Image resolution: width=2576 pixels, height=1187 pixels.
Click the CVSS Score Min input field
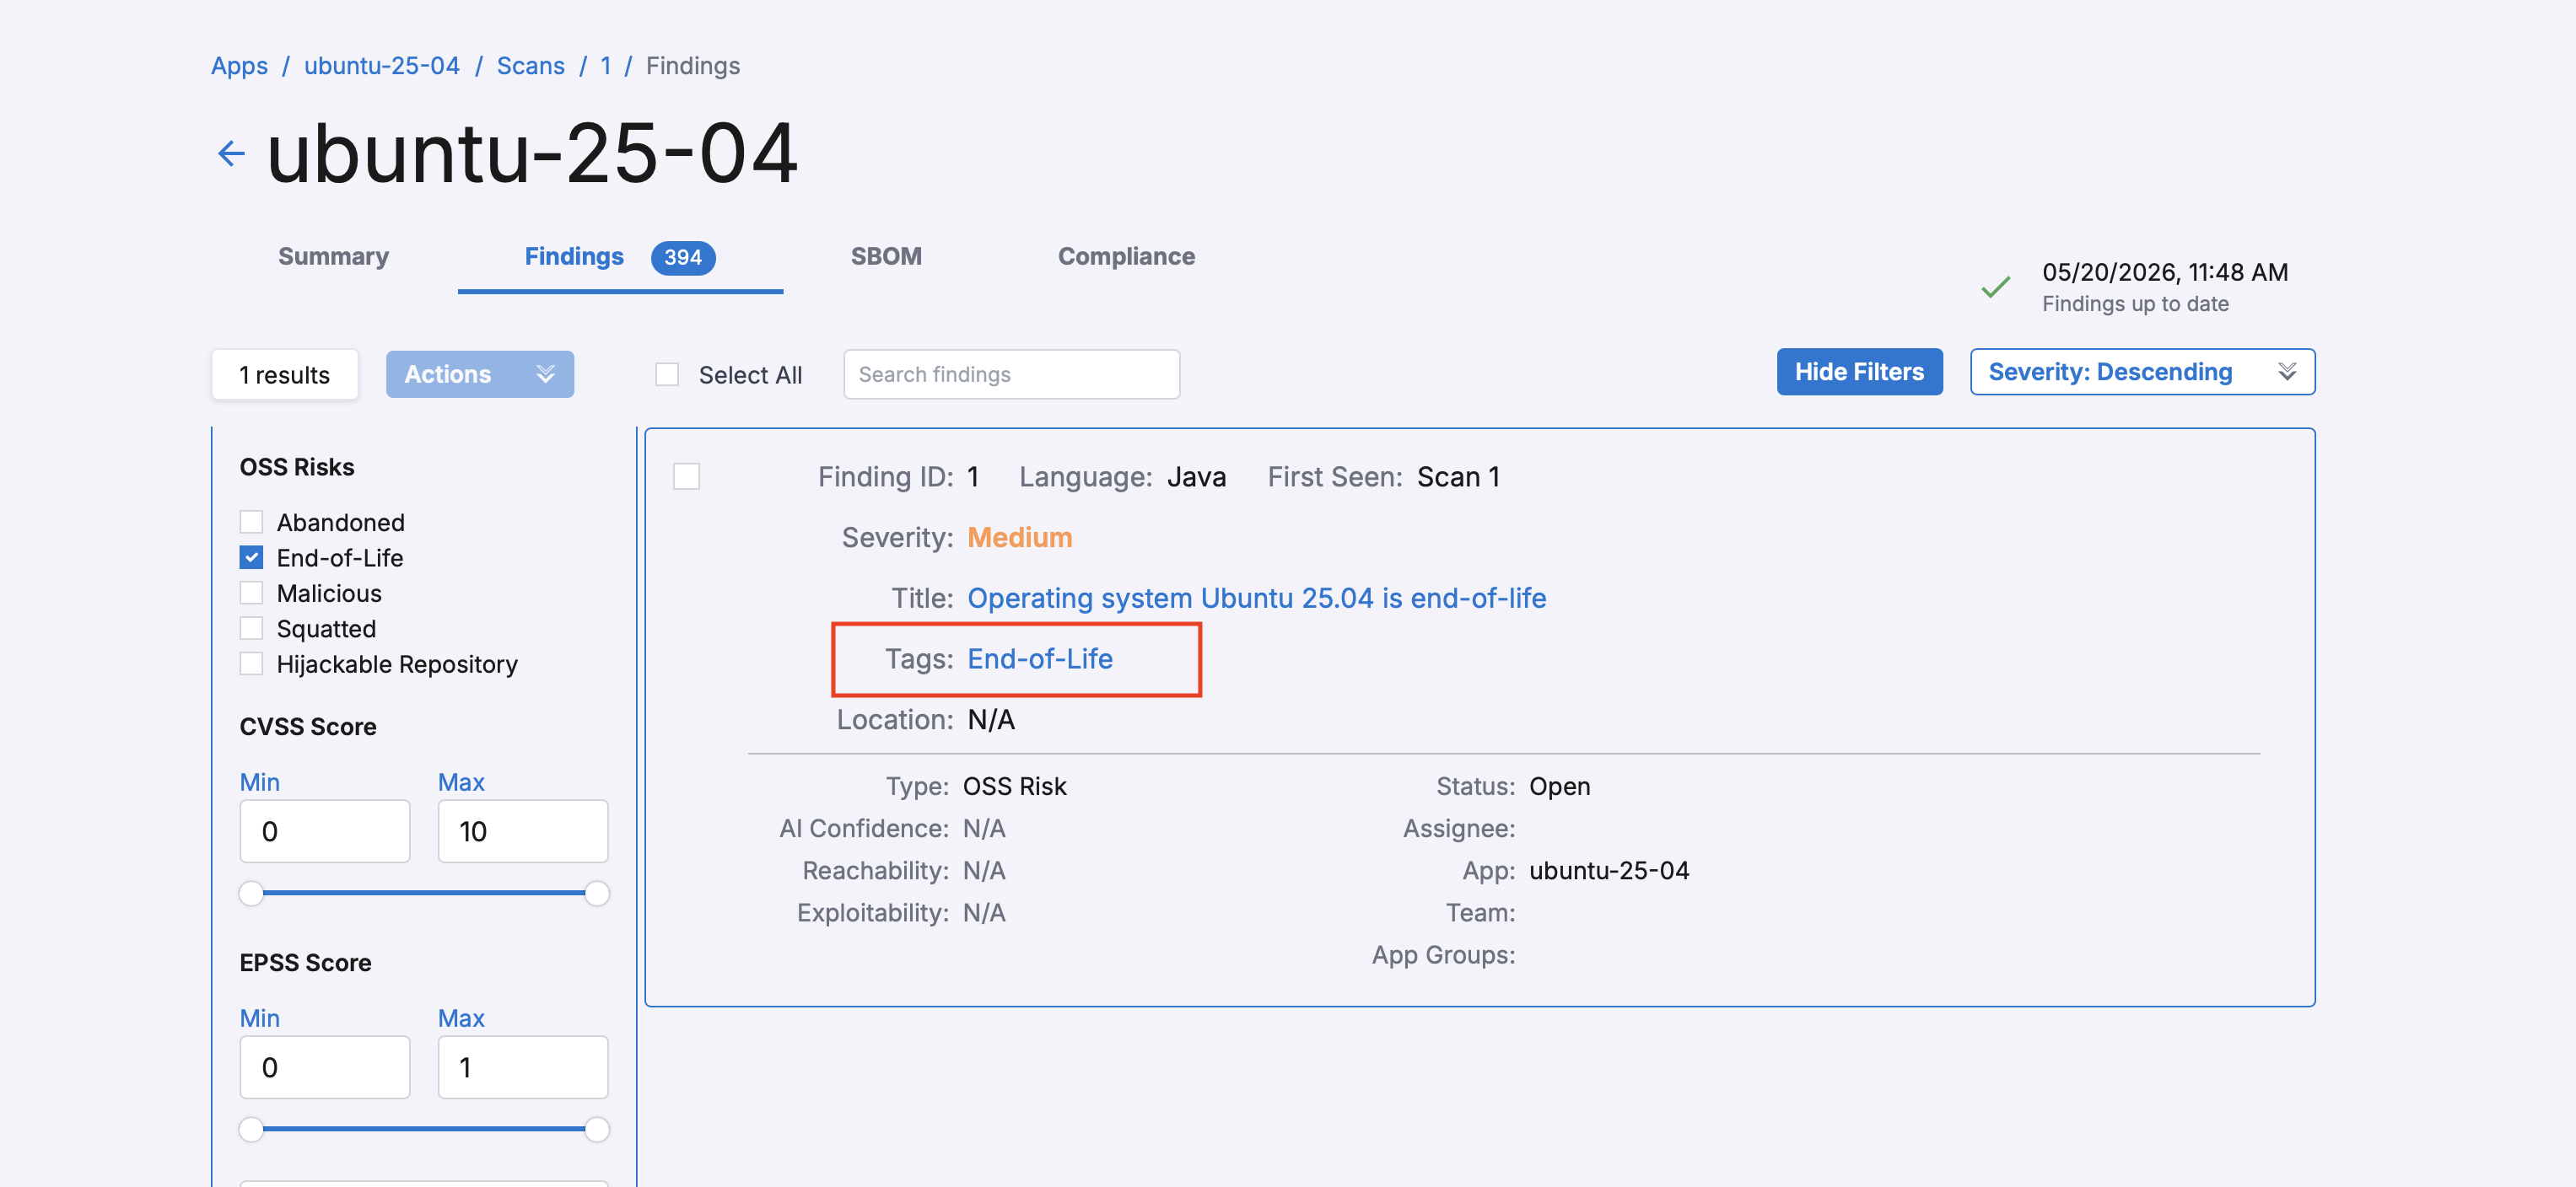tap(324, 831)
